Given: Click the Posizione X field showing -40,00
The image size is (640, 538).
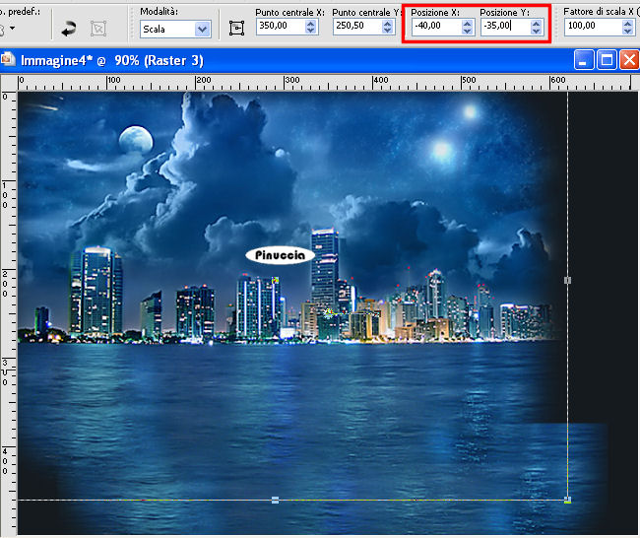Looking at the screenshot, I should pyautogui.click(x=437, y=27).
